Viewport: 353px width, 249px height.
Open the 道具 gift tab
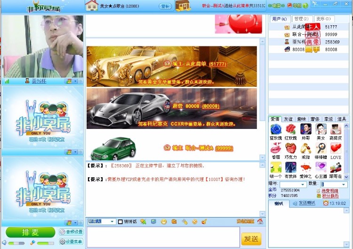(342, 119)
